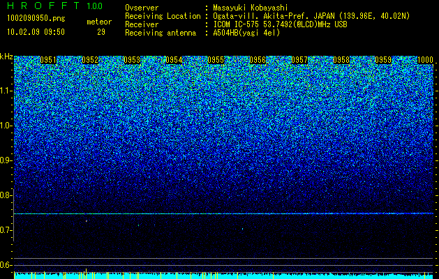439x279 pixels.
Task: Click the 0.7 kHz axis label
Action: (x=5, y=230)
